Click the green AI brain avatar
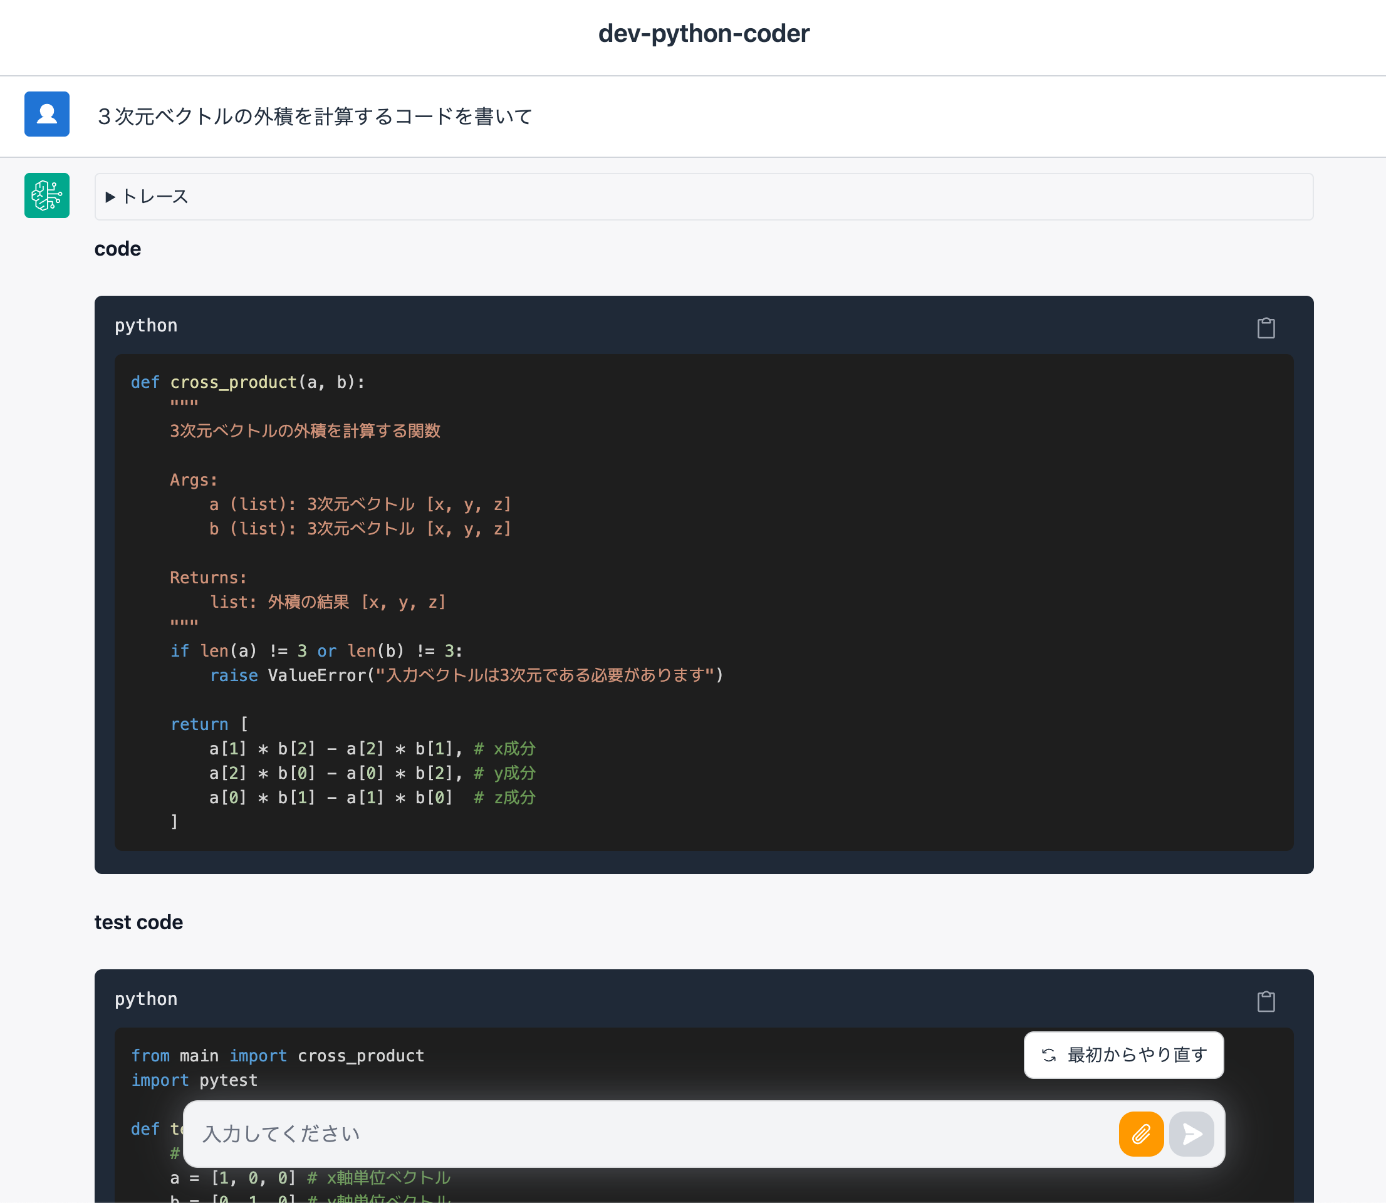The height and width of the screenshot is (1203, 1386). click(x=47, y=195)
